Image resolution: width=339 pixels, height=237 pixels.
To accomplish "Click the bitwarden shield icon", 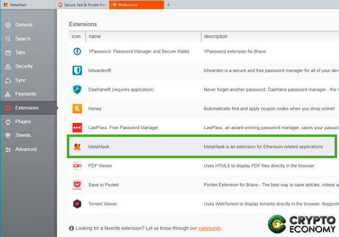I will click(x=77, y=70).
